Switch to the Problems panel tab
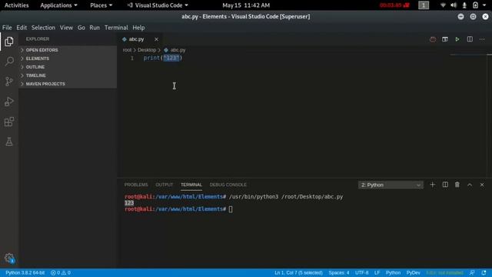The image size is (492, 277). pos(136,185)
